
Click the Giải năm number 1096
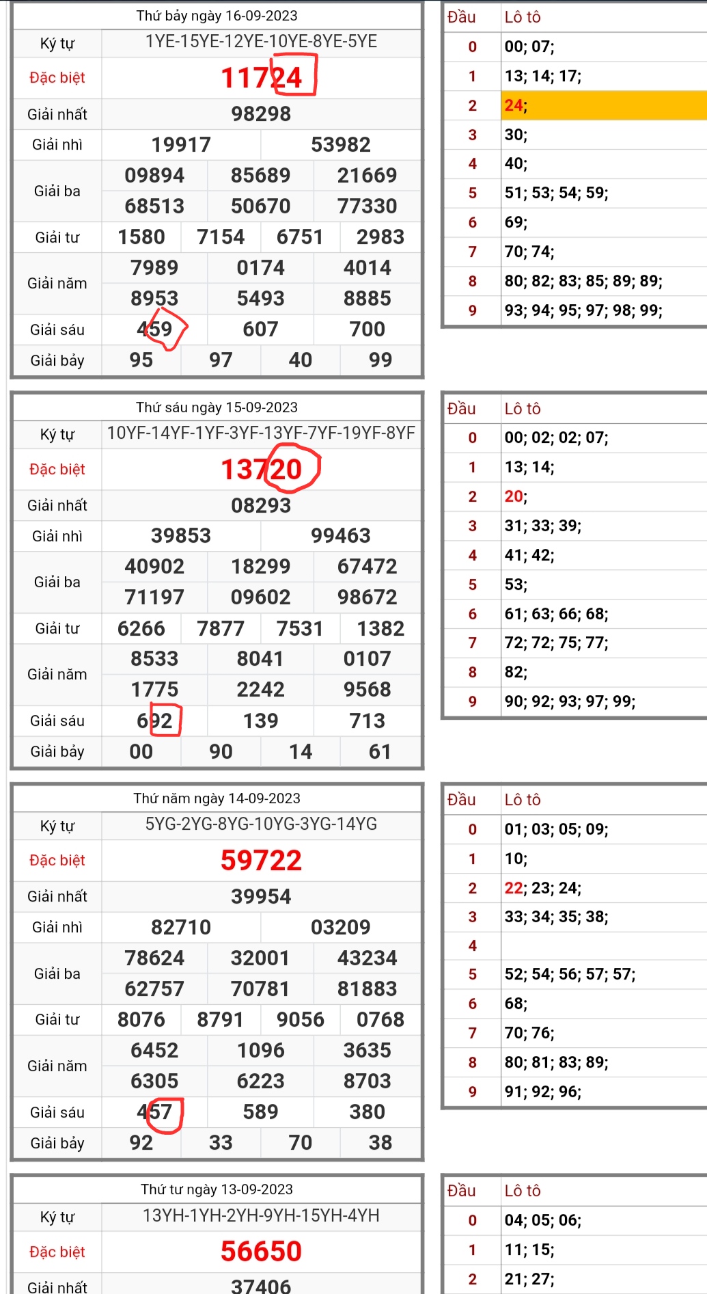(261, 1051)
